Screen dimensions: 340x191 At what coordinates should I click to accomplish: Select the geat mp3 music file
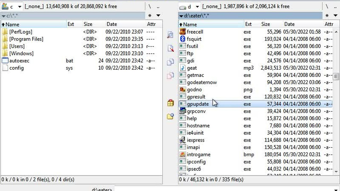256,68
